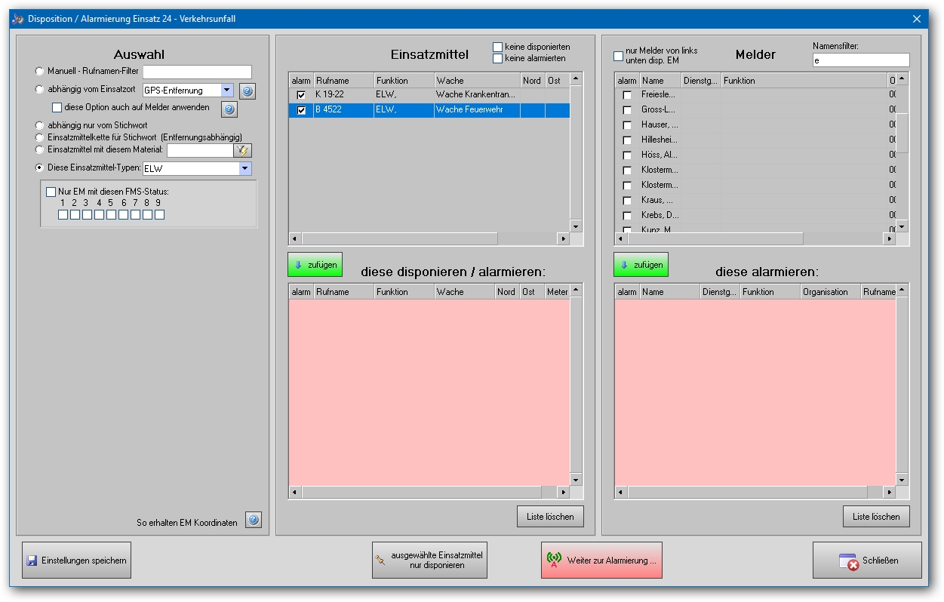Click green zufügen button under Melder list
This screenshot has height=602, width=944.
[x=641, y=265]
